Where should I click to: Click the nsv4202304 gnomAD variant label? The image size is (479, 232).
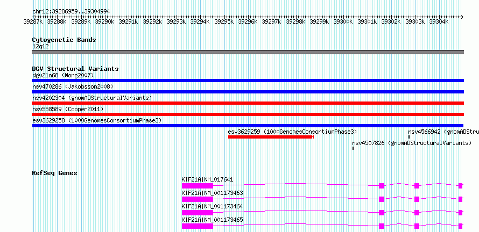(x=92, y=98)
